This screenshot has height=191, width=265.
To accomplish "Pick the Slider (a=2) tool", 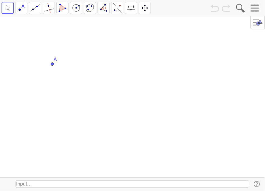I will point(131,8).
